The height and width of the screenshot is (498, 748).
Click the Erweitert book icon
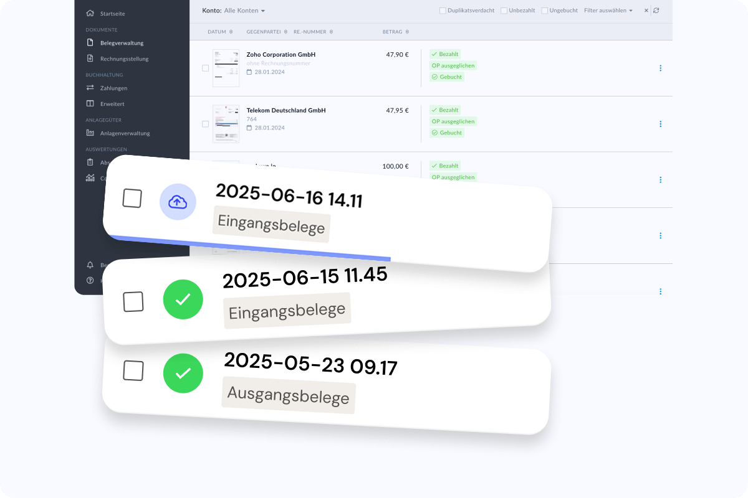coord(90,103)
